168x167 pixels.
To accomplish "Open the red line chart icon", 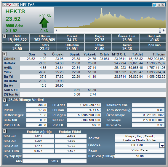I will point(9,5).
